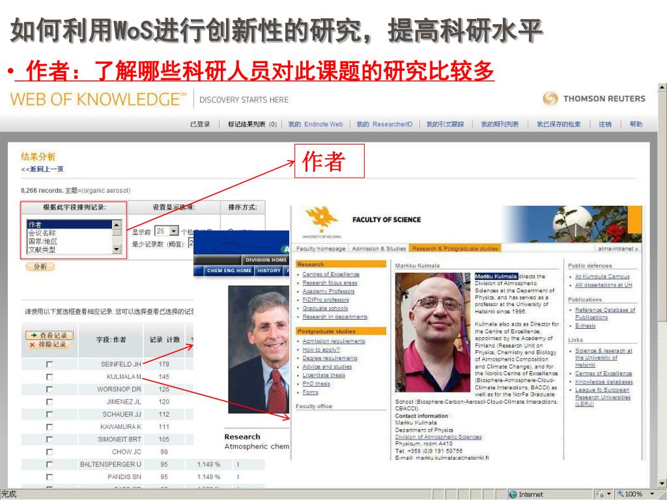Click HISTORY navigation button

(x=269, y=270)
